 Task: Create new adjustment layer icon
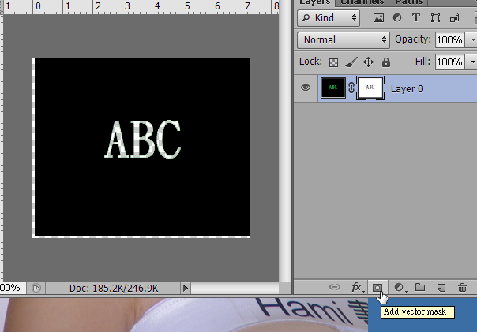[399, 288]
